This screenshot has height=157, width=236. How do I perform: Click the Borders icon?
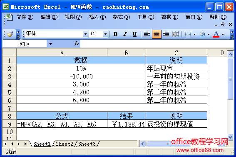[x=188, y=34]
